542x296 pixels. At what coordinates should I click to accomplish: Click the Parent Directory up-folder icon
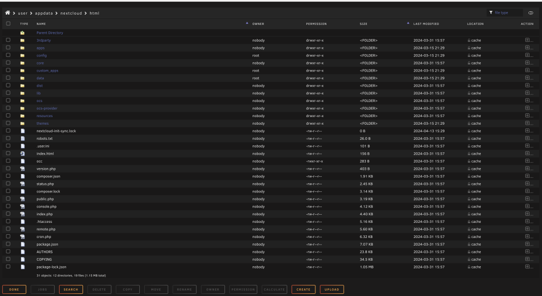tap(22, 33)
